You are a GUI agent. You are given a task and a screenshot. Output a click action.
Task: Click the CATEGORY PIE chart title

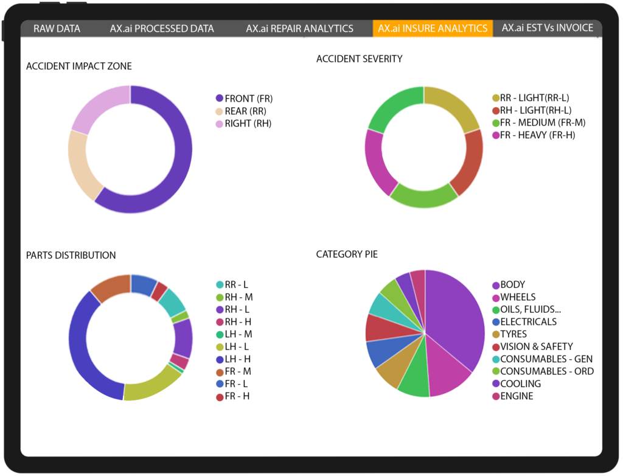pyautogui.click(x=347, y=254)
